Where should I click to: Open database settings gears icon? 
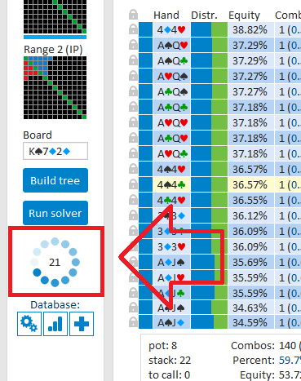coord(29,324)
